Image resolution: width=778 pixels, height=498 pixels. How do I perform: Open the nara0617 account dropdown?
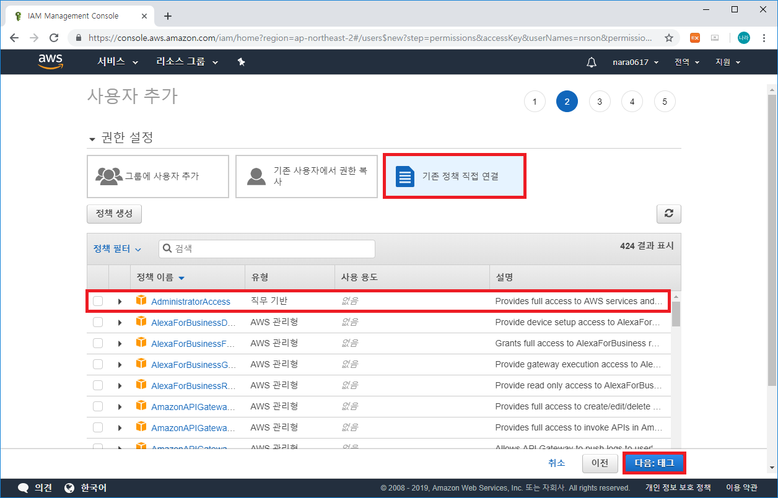click(x=635, y=62)
